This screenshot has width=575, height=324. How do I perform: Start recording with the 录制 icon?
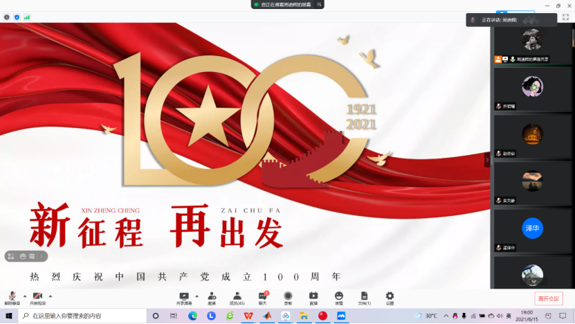pyautogui.click(x=288, y=298)
